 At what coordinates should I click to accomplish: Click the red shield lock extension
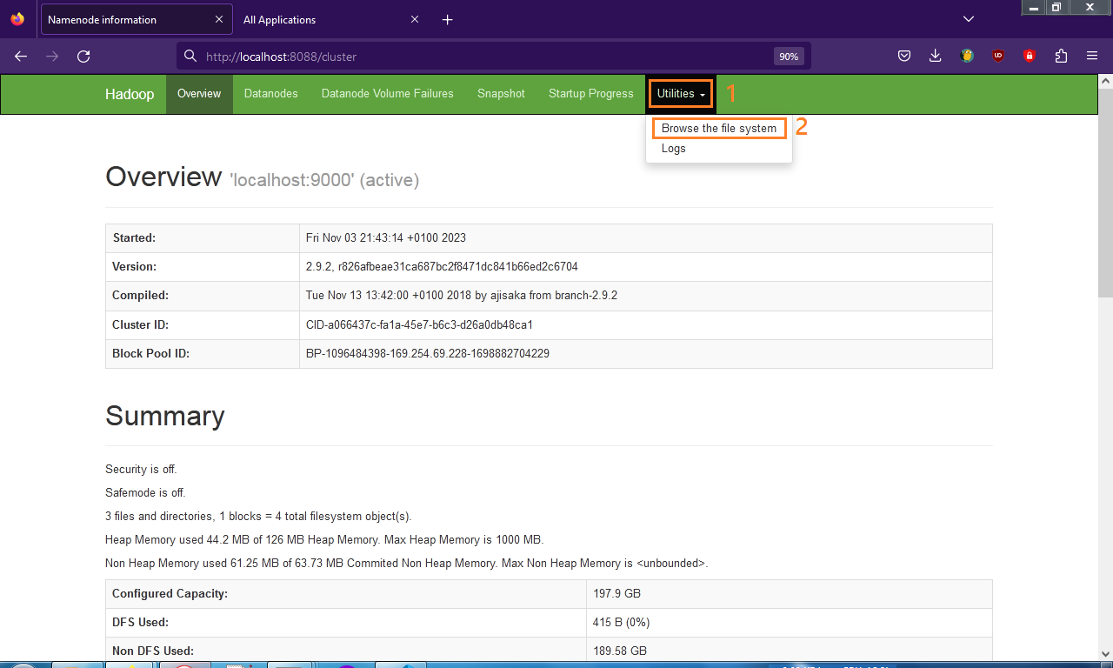(x=1030, y=57)
